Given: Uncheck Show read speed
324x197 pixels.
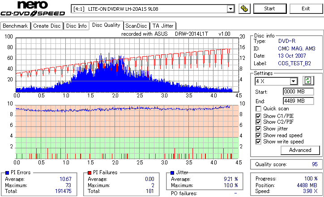Looking at the screenshot, I should [258, 135].
